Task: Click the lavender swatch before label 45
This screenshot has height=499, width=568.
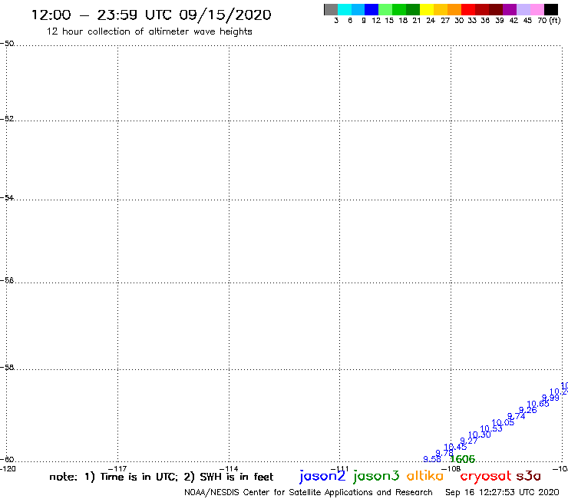Action: coord(523,9)
